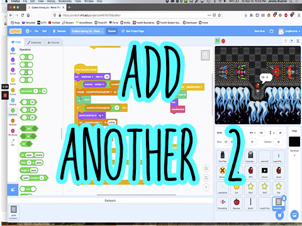Choose a new sprite with the cat button
This screenshot has height=226, width=302.
click(280, 215)
